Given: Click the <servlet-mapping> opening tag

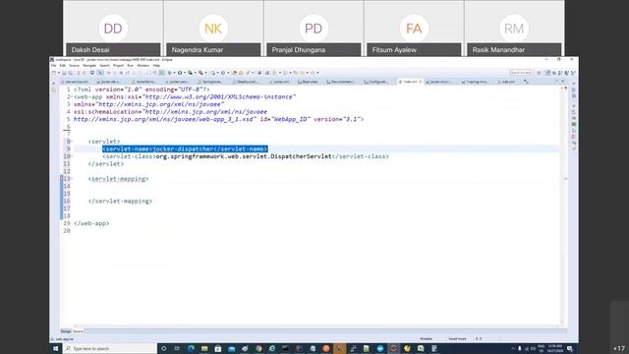Looking at the screenshot, I should (x=118, y=179).
